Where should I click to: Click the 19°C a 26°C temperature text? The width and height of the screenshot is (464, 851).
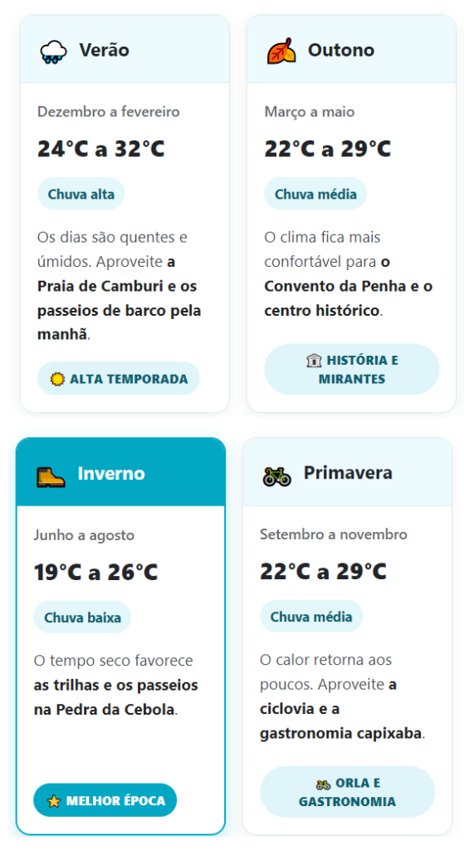[x=96, y=572]
